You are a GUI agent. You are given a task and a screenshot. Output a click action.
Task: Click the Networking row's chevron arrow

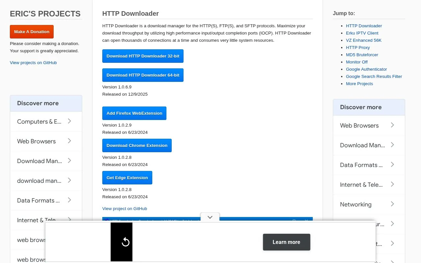click(x=392, y=204)
